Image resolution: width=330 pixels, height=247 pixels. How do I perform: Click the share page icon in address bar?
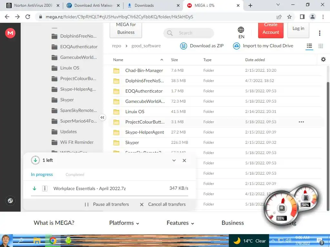pos(279,17)
